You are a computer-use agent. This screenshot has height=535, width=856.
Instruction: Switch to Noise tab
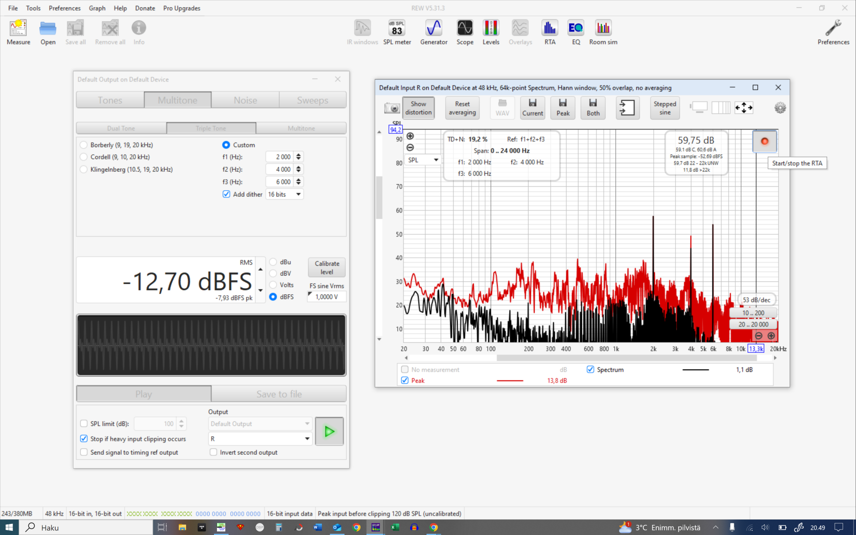pyautogui.click(x=245, y=100)
